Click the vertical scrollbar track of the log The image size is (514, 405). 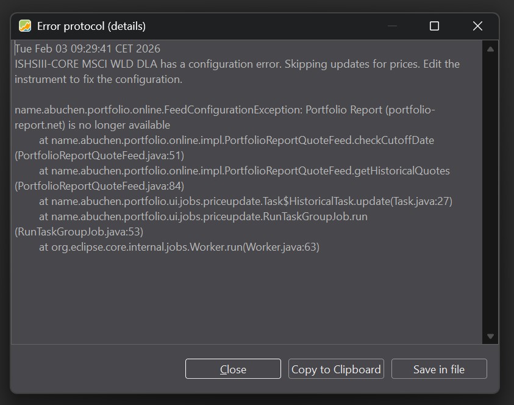tap(490, 192)
